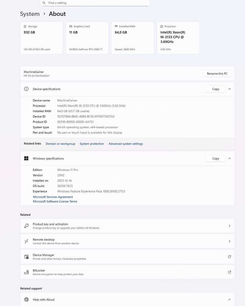This screenshot has width=245, height=306.
Task: Open Advanced system settings link
Action: point(126,144)
